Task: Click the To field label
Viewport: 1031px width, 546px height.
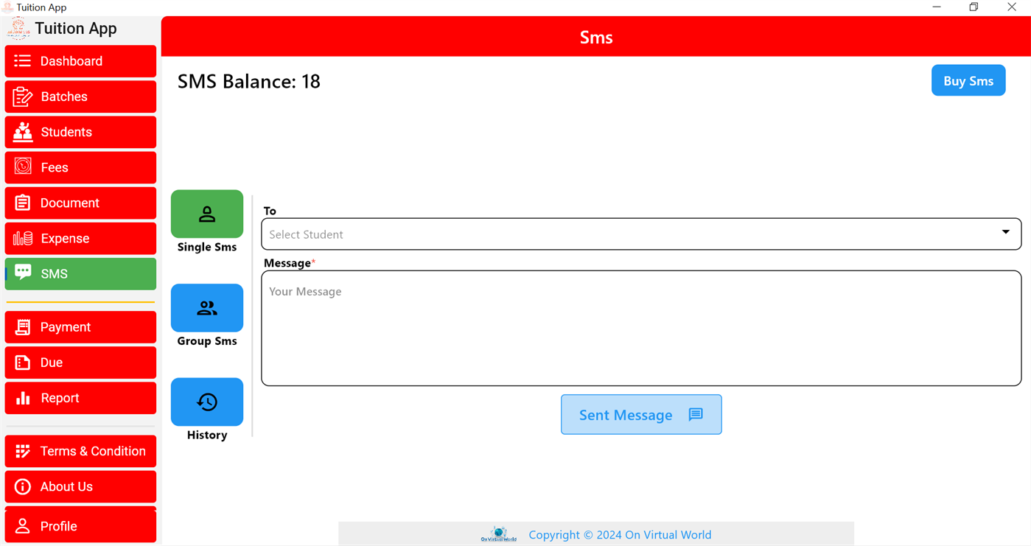Action: click(x=270, y=211)
